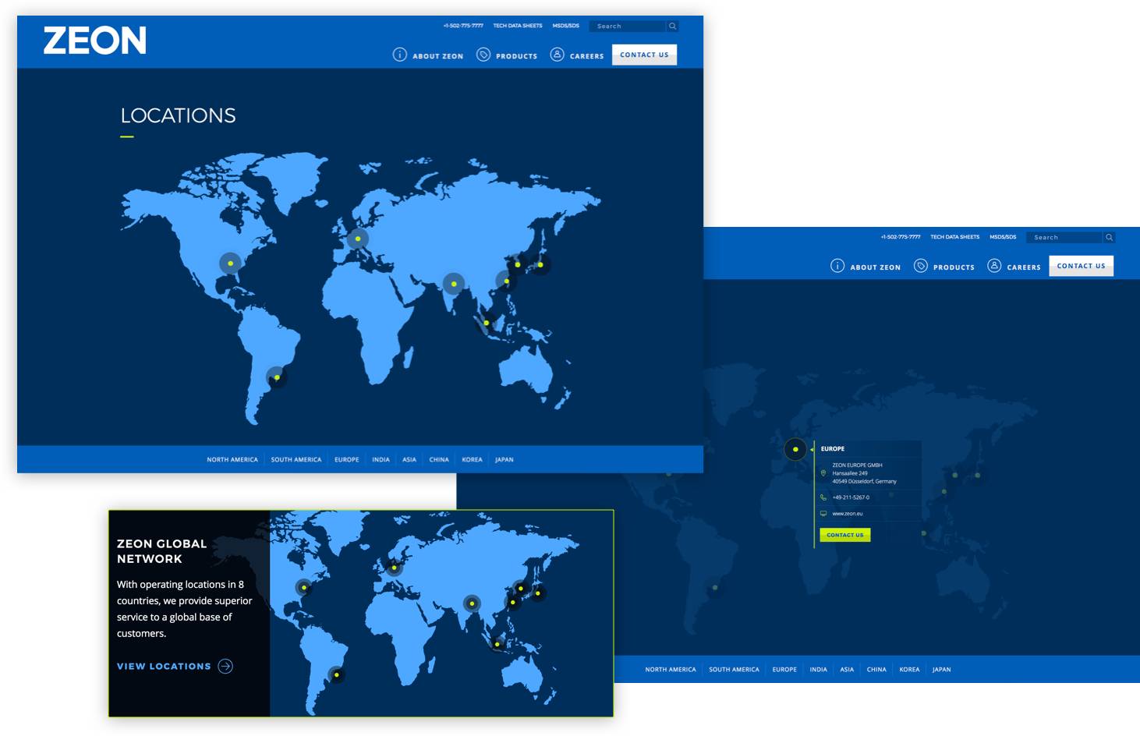The image size is (1140, 736).
Task: Select Europe tab on Europe detail page footer
Action: pos(784,670)
